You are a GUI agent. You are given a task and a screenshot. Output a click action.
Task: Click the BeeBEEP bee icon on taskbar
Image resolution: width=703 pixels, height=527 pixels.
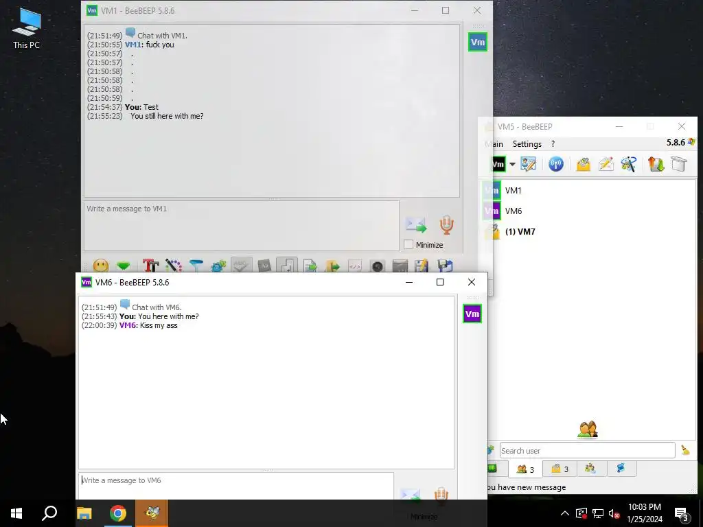[x=152, y=513]
